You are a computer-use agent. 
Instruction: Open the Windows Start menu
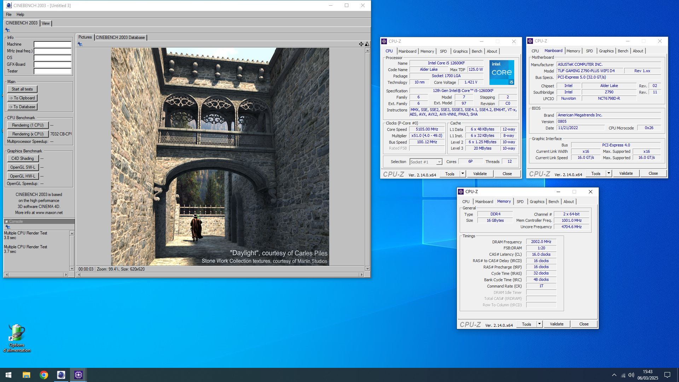point(8,375)
